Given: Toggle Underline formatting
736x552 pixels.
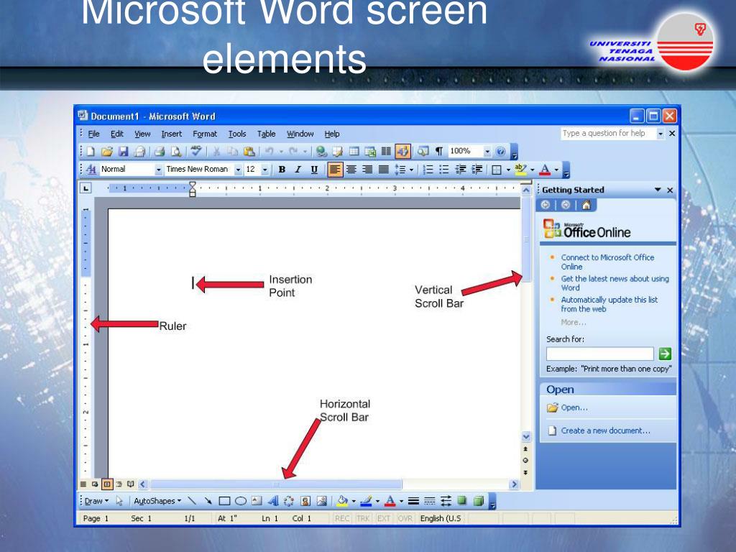Looking at the screenshot, I should pos(314,170).
